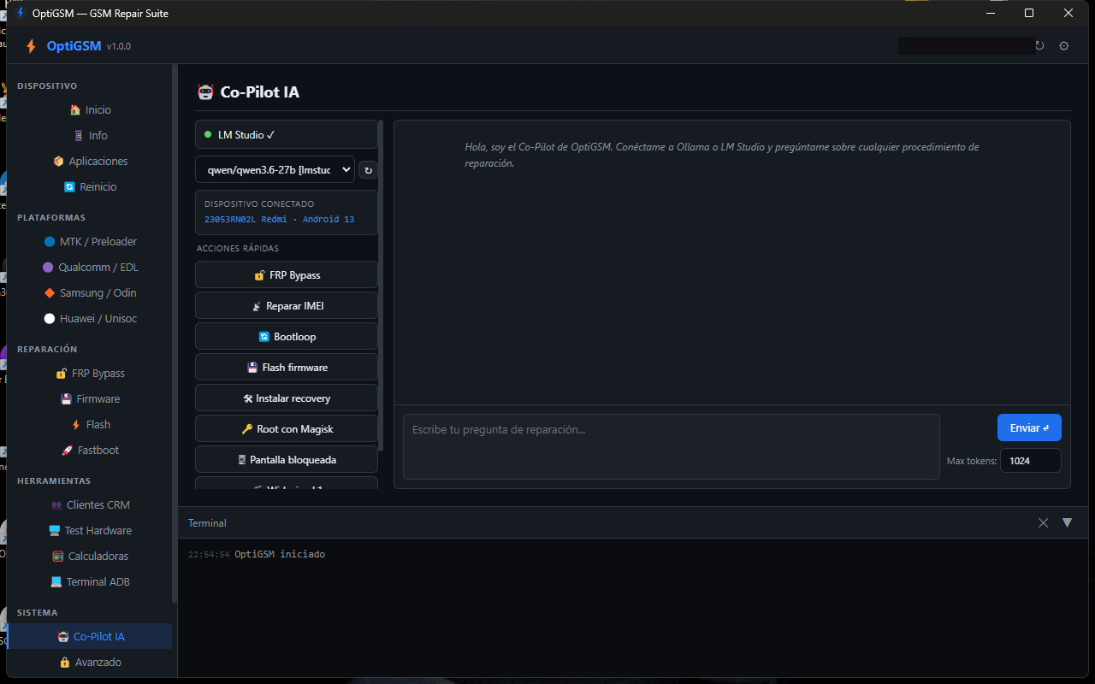Focus the repair question text box

point(672,447)
